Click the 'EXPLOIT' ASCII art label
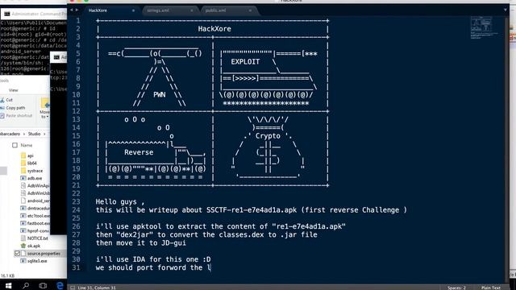The image size is (516, 290). (245, 62)
